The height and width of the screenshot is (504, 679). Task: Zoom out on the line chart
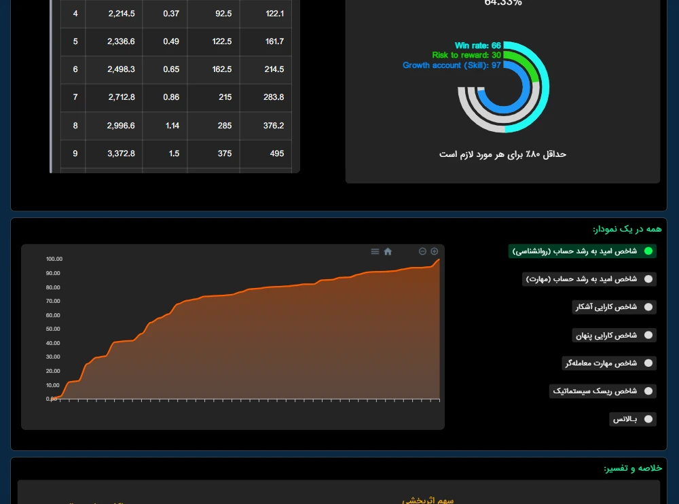click(x=422, y=251)
